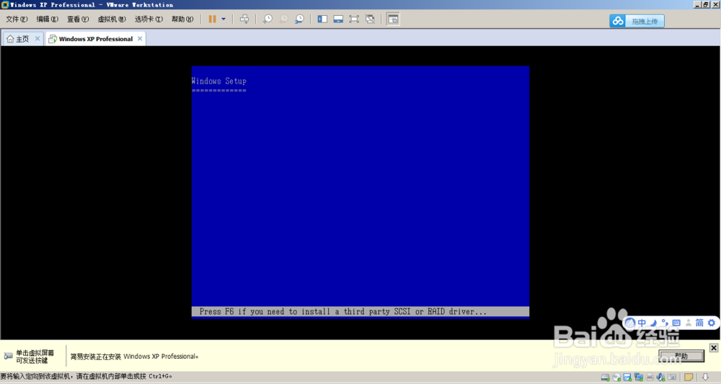Click the network adapter status icon

click(638, 377)
